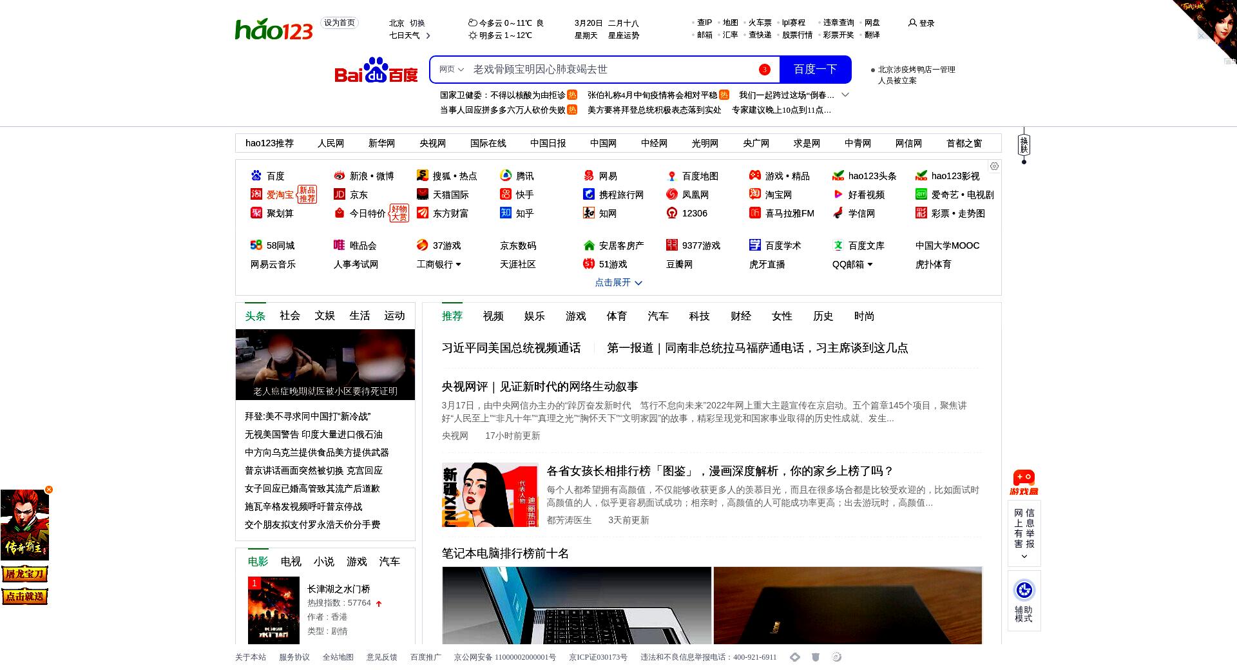Expand hot news list chevron
This screenshot has width=1237, height=670.
[845, 95]
